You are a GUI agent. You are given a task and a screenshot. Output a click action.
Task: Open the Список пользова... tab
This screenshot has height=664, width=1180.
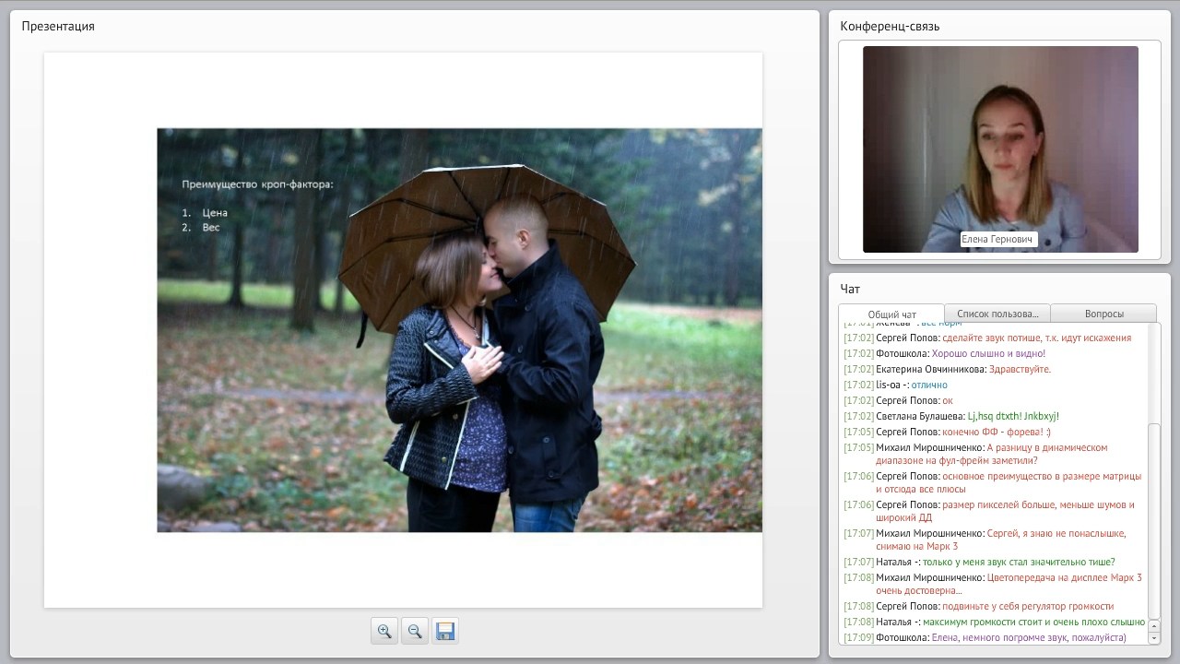coord(997,314)
